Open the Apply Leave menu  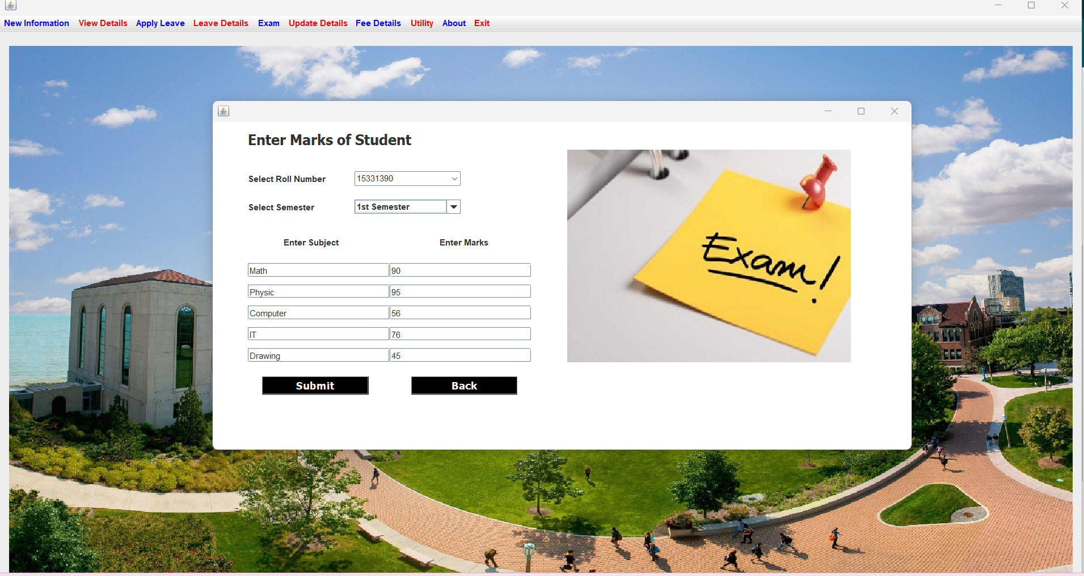click(x=161, y=23)
